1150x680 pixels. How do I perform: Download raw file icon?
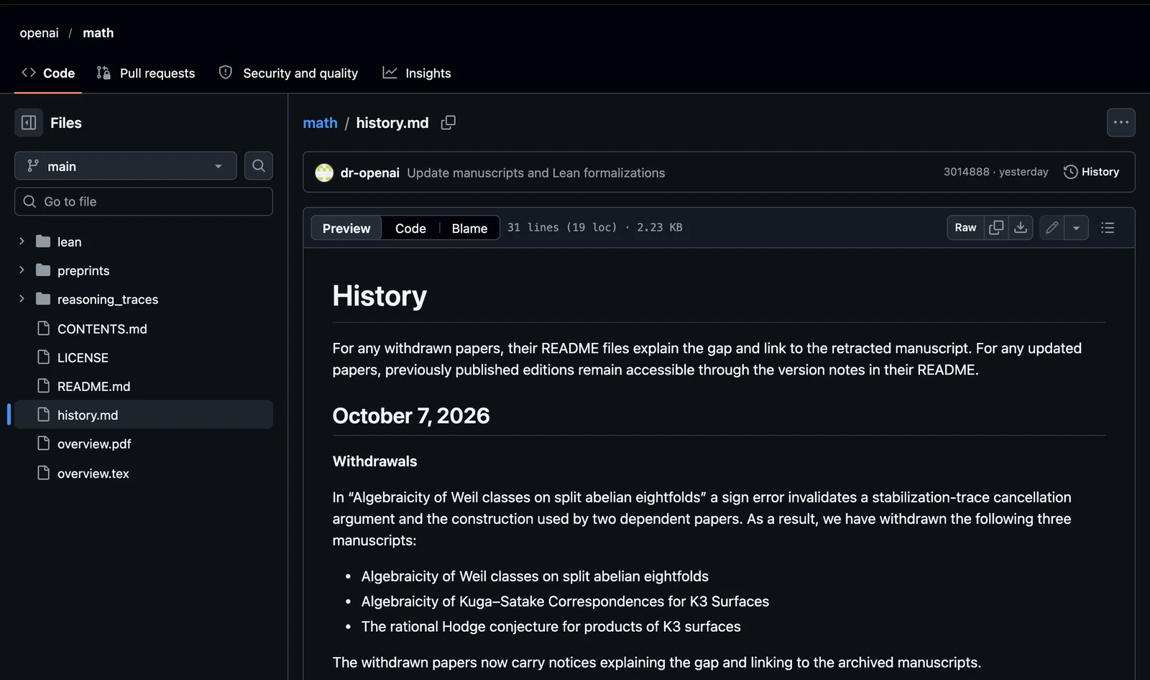tap(1021, 228)
